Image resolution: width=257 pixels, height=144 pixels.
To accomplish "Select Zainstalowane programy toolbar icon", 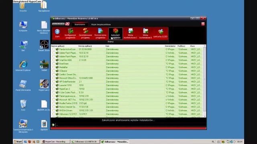I will (x=86, y=34).
